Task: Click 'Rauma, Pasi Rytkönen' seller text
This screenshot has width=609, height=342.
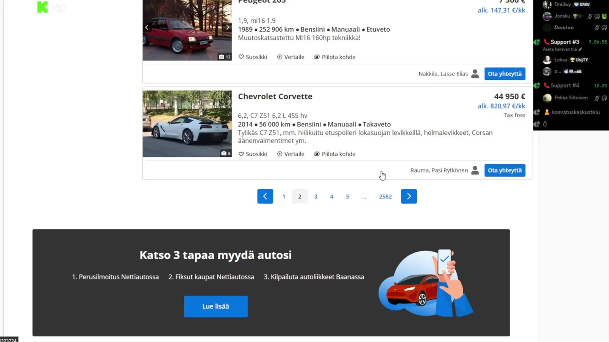Action: [x=439, y=170]
